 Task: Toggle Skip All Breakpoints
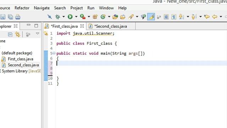pyautogui.click(x=50, y=17)
